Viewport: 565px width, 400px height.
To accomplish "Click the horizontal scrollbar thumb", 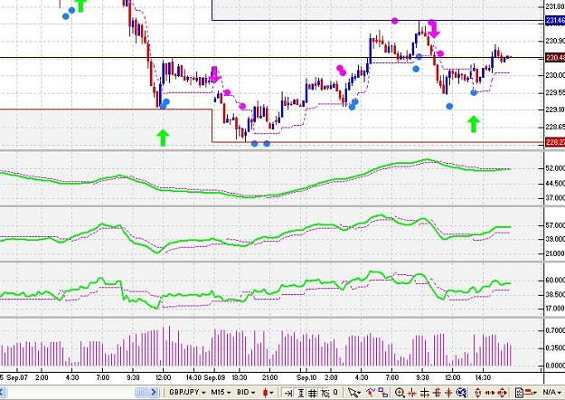I will [140, 392].
